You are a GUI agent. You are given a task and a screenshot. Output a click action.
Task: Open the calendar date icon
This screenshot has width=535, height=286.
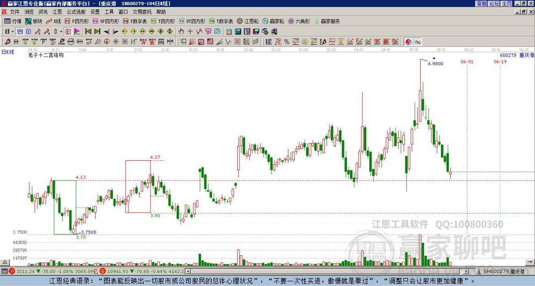(229, 31)
